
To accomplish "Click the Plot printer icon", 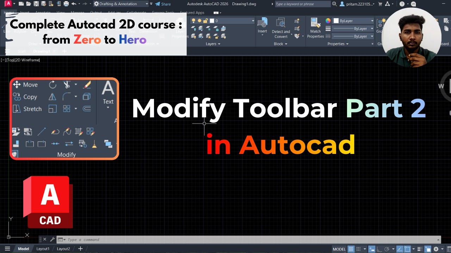I will coord(66,4).
